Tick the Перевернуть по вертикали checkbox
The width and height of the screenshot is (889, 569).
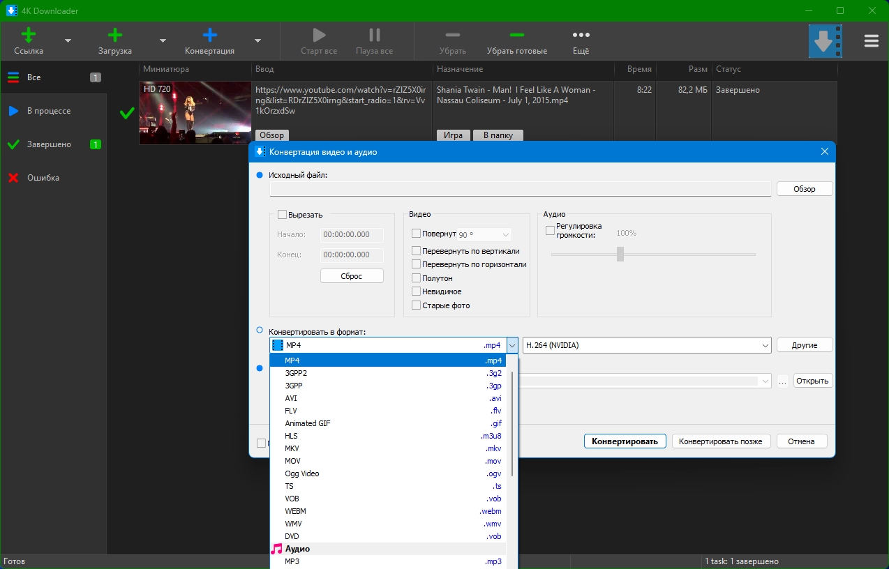point(417,251)
